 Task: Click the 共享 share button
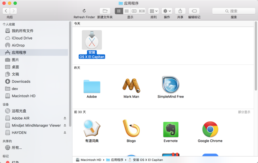coord(180,11)
